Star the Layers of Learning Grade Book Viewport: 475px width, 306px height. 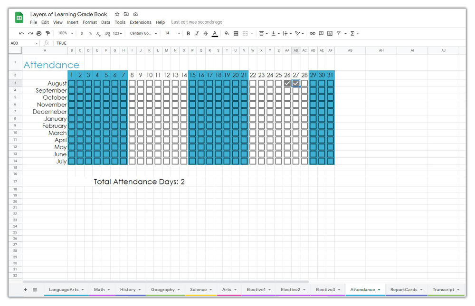117,14
